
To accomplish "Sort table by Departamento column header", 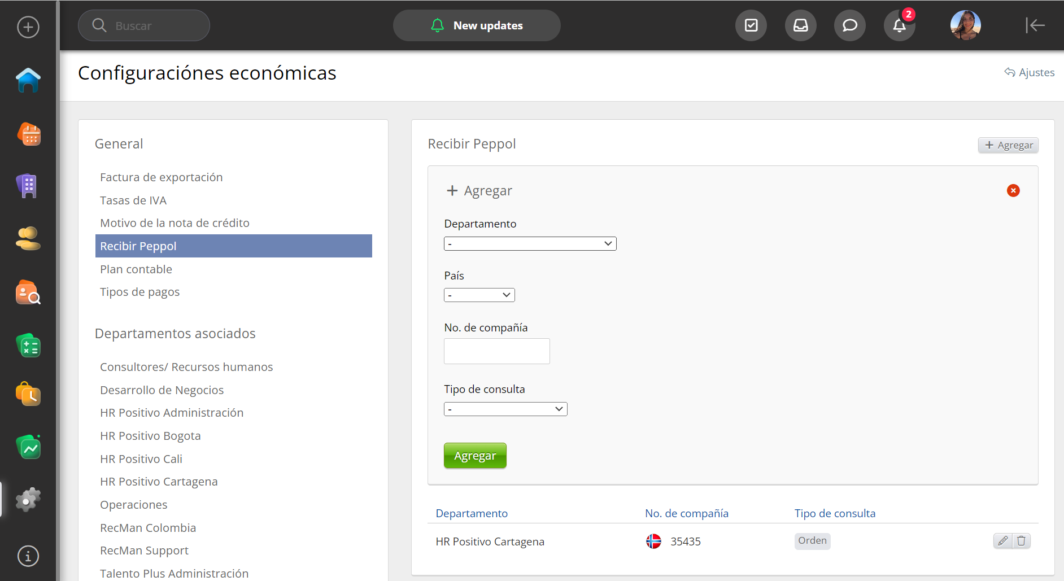I will coord(472,513).
